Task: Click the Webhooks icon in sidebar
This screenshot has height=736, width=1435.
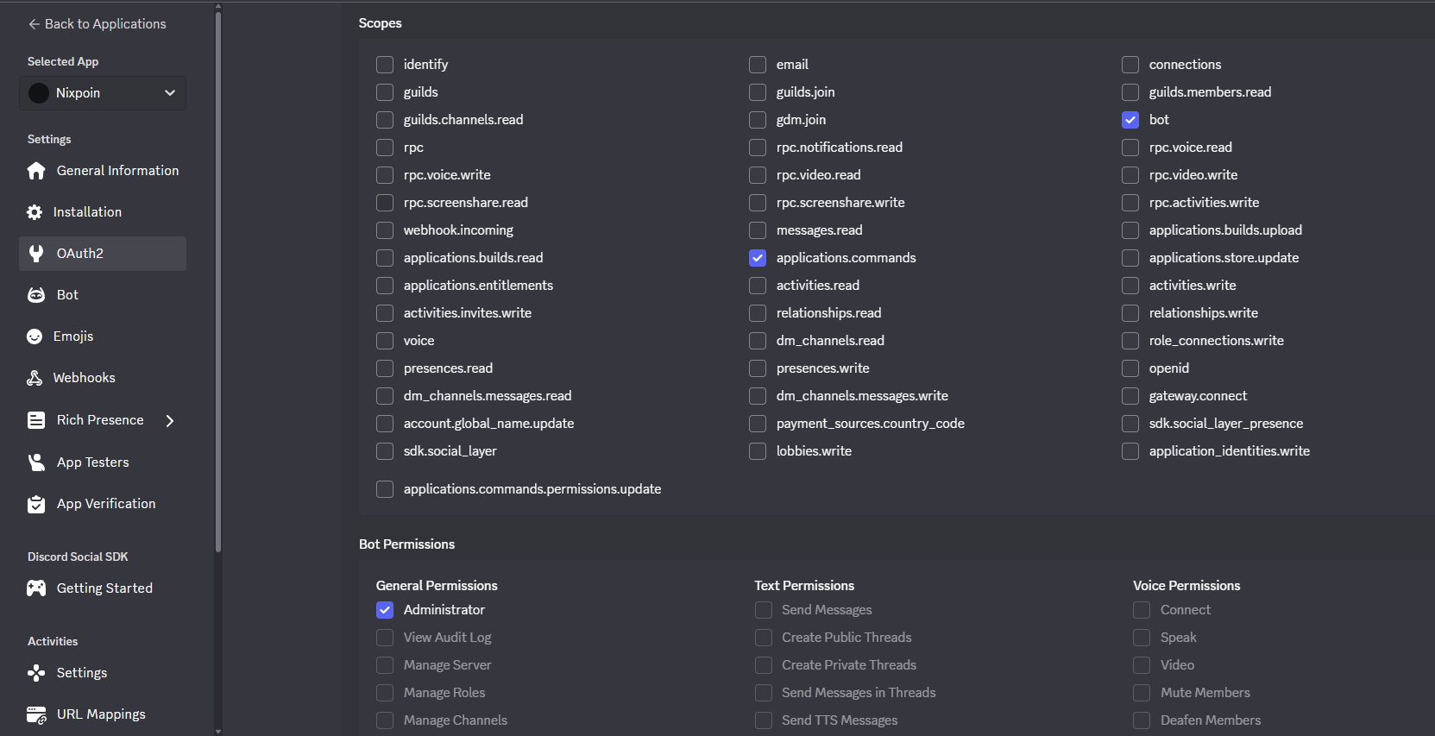Action: click(35, 378)
